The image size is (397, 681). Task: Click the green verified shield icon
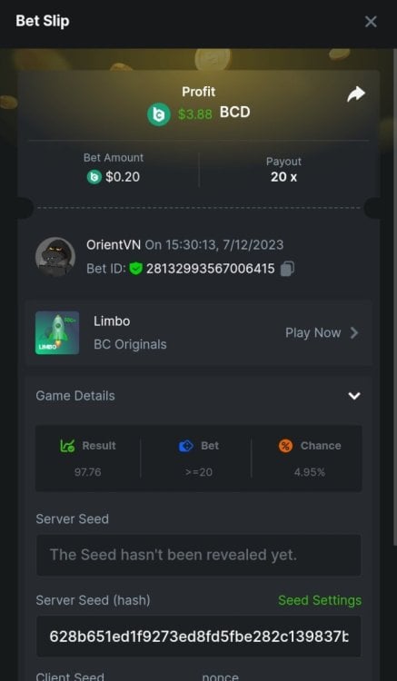click(x=136, y=269)
